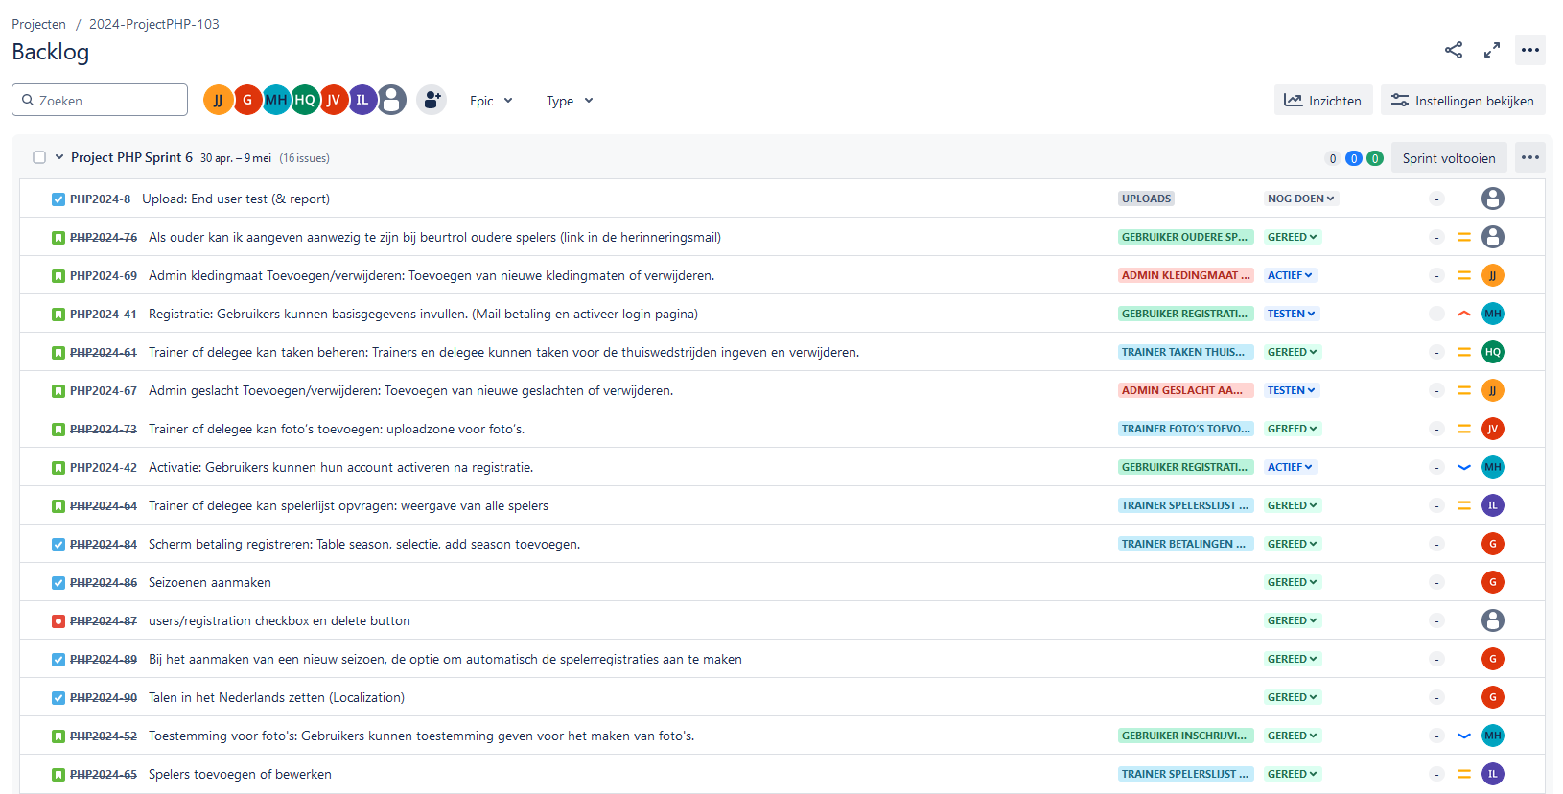This screenshot has height=794, width=1563.
Task: Collapse the Project PHP Sprint 6 section
Action: (59, 157)
